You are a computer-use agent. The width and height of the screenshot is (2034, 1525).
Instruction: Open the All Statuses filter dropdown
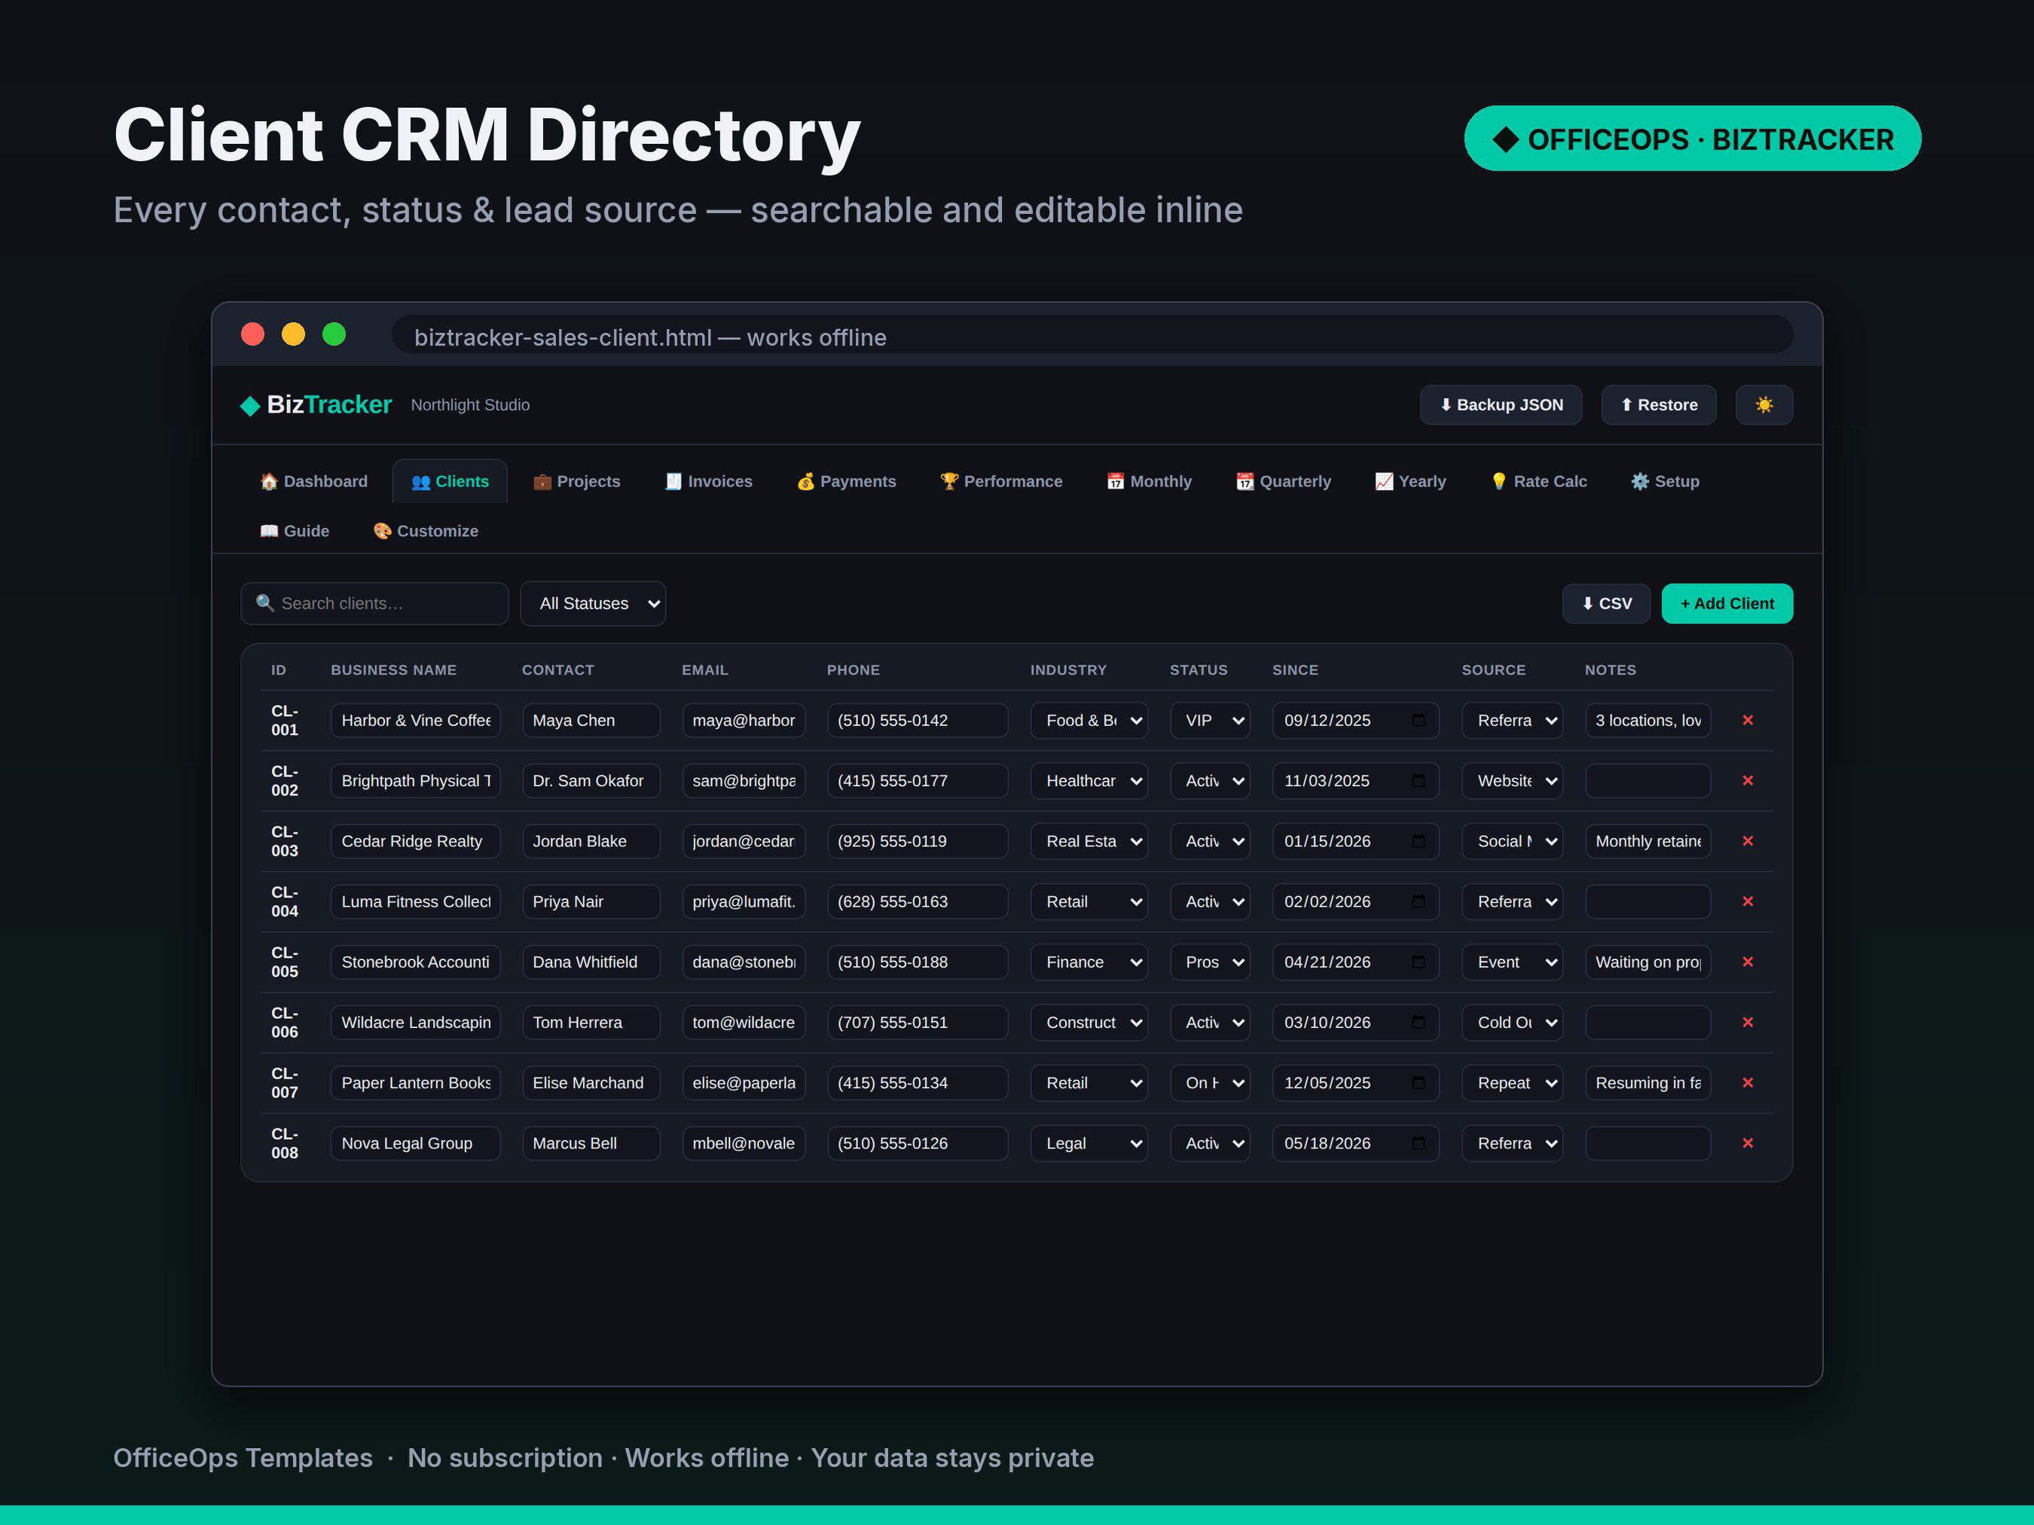[593, 603]
